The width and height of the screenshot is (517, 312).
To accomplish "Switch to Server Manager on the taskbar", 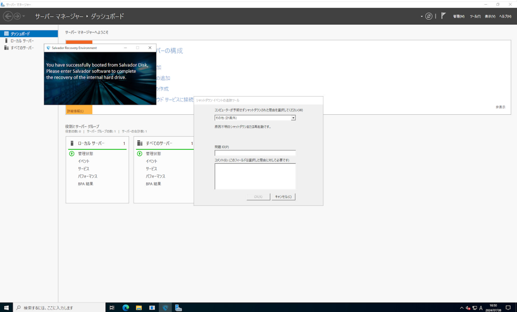I will [x=179, y=308].
